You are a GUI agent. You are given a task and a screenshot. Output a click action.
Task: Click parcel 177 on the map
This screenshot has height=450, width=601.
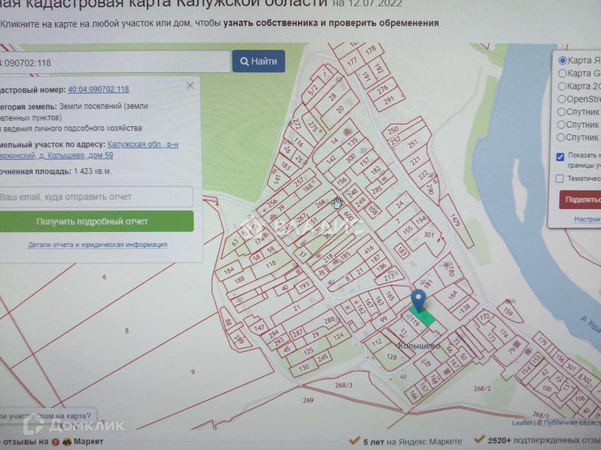pyautogui.click(x=352, y=61)
